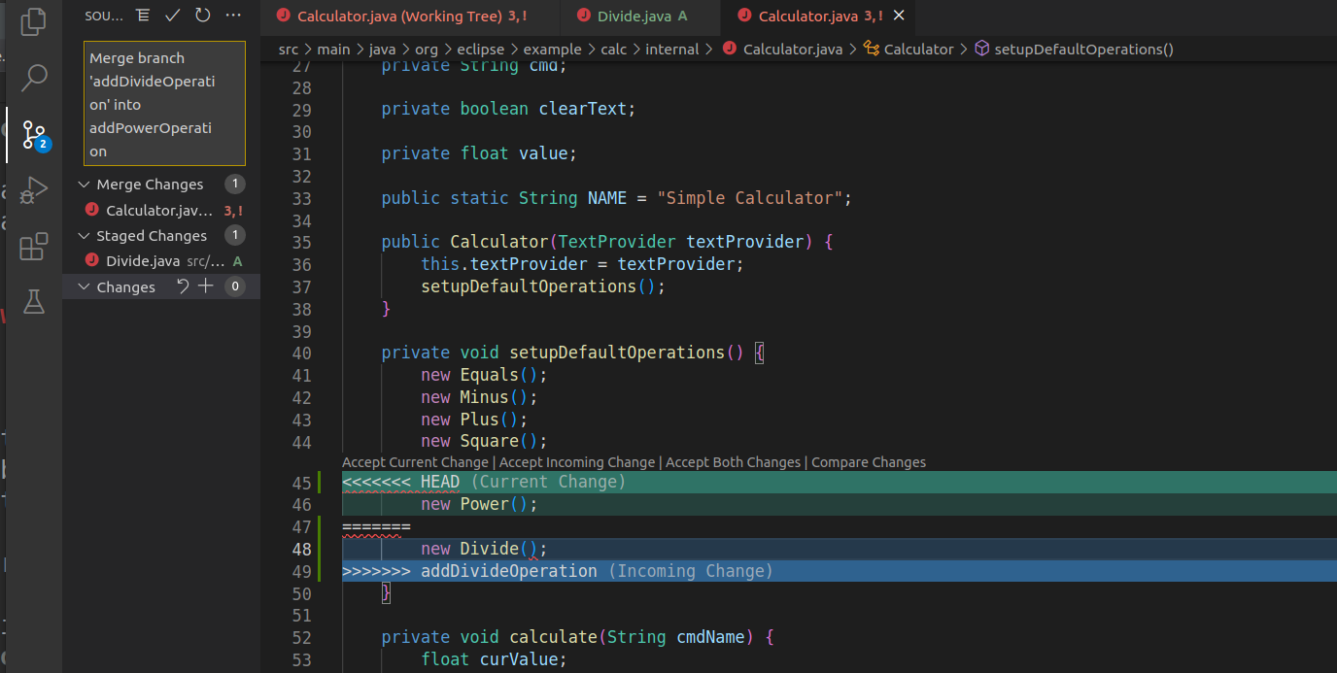Open the Search view
Screen dimensions: 1337x673
tap(33, 77)
